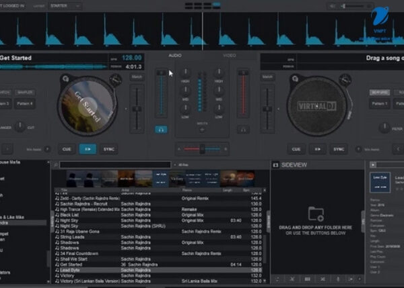Toggle left deck headphone cue button

coord(161,130)
